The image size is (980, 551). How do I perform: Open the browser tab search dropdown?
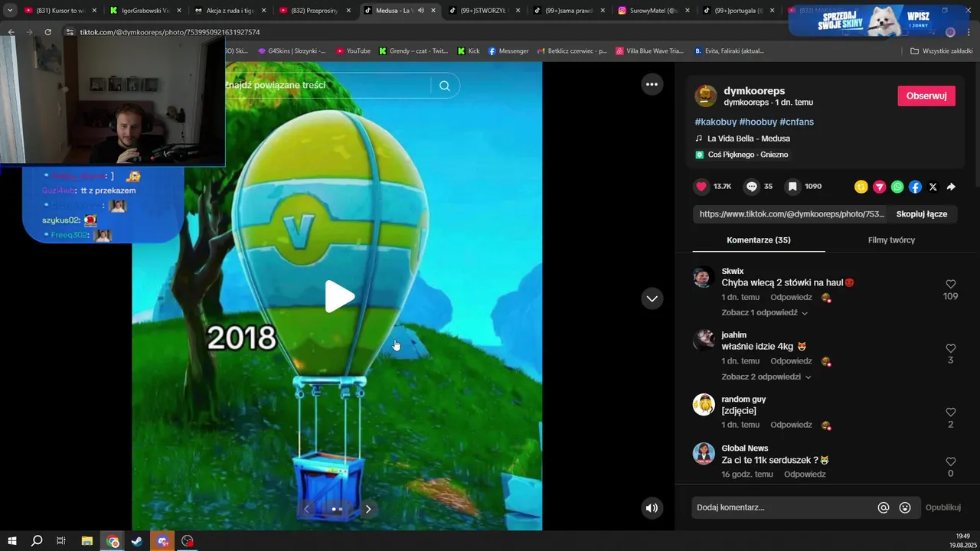coord(10,11)
